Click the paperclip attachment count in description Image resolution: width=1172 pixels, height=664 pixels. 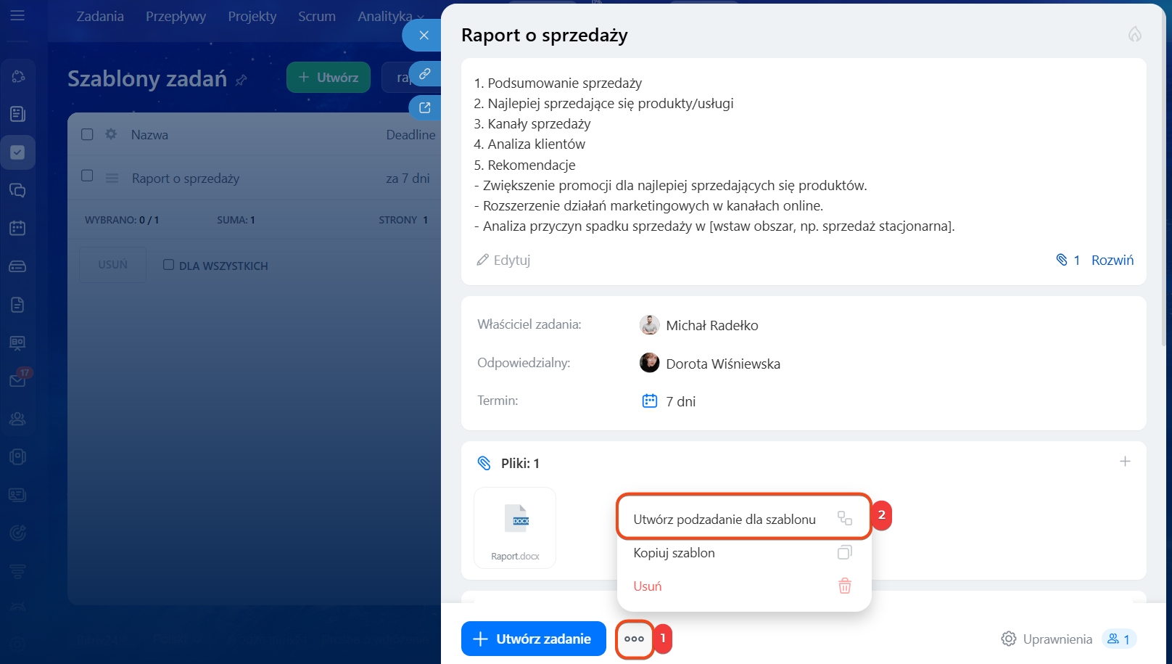(x=1068, y=260)
